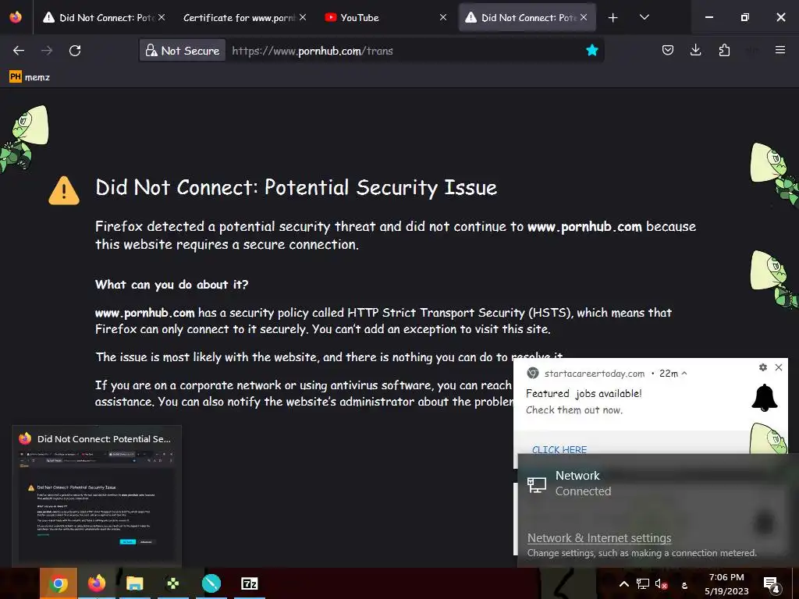
Task: Toggle the blue bookmark star
Action: point(591,50)
